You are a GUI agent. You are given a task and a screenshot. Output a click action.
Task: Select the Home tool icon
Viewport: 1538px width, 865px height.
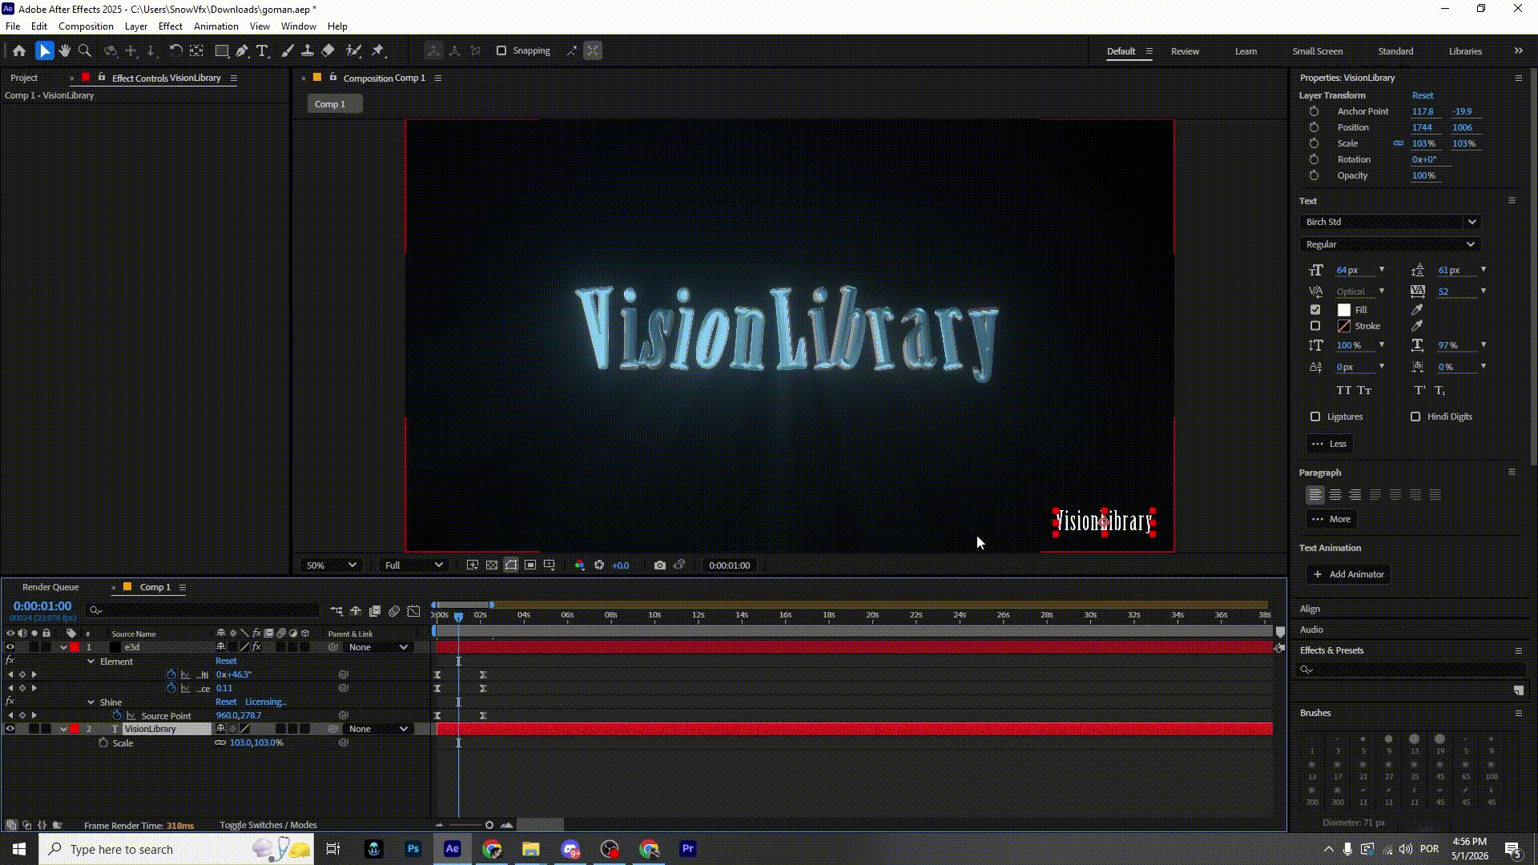click(19, 50)
